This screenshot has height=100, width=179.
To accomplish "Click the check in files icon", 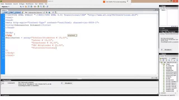I will 174,60.
